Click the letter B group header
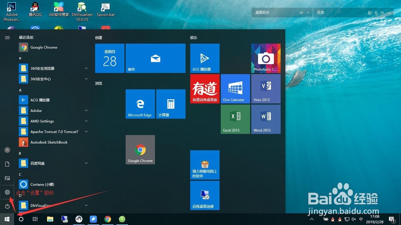401x225 pixels. click(20, 153)
